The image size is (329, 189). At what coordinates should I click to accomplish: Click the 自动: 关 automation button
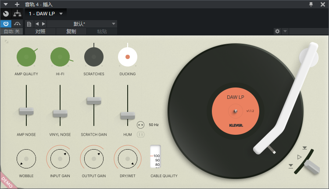11,31
